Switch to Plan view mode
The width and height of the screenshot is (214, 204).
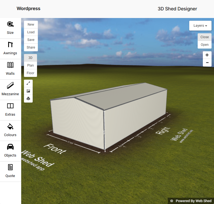(30, 65)
